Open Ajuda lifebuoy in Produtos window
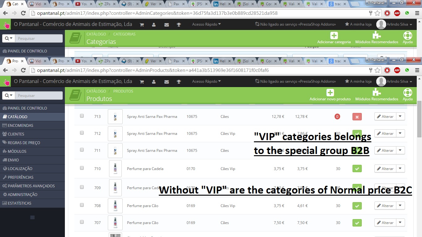Image resolution: width=422 pixels, height=237 pixels. [x=407, y=95]
